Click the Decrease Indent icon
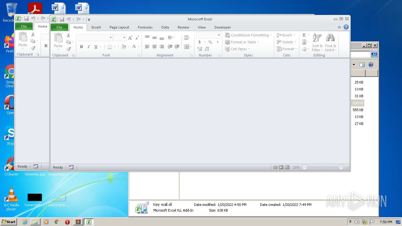The height and width of the screenshot is (226, 402). [170, 47]
